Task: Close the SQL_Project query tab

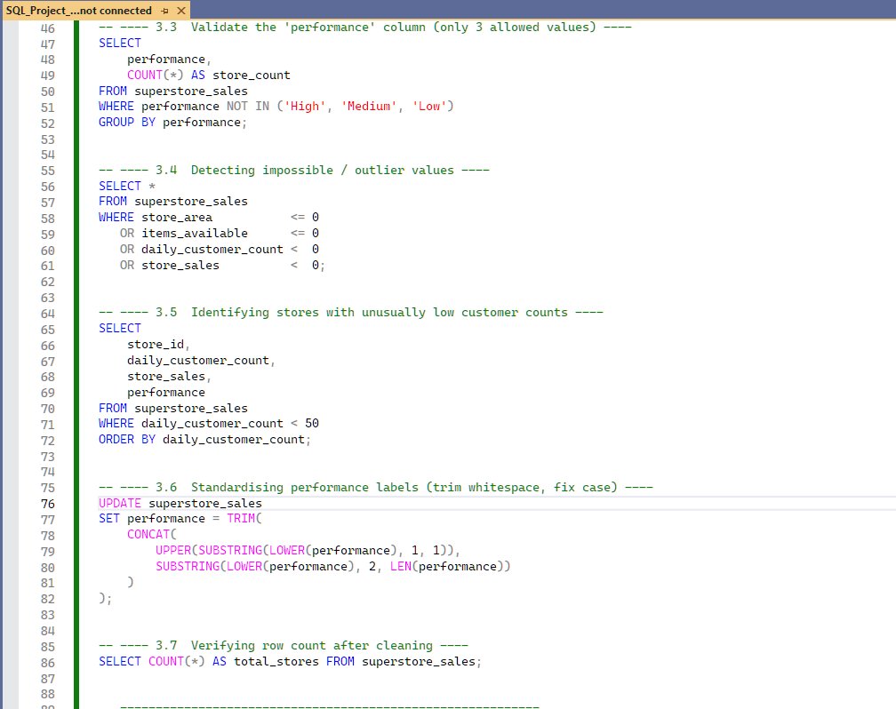Action: pos(181,11)
